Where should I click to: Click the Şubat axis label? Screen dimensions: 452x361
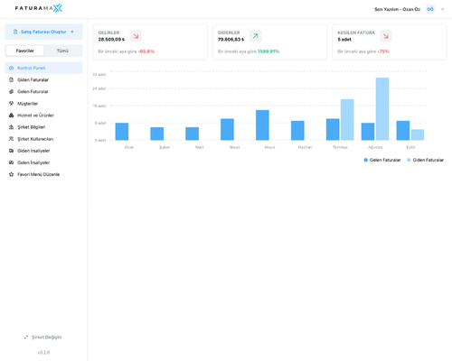tap(165, 147)
